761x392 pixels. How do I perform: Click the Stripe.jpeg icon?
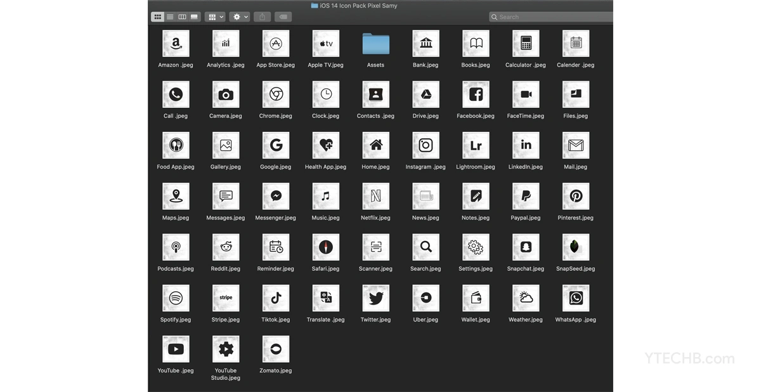point(226,298)
